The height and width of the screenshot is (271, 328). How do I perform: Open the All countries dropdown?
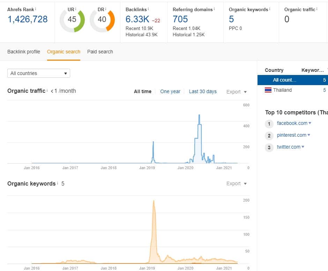(38, 73)
